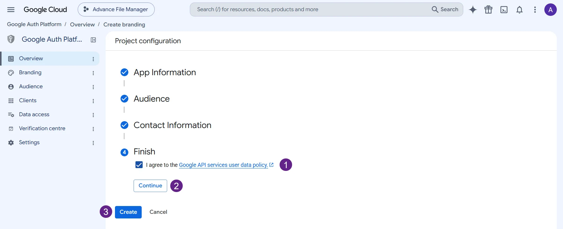Expand the App Information step

tap(165, 72)
